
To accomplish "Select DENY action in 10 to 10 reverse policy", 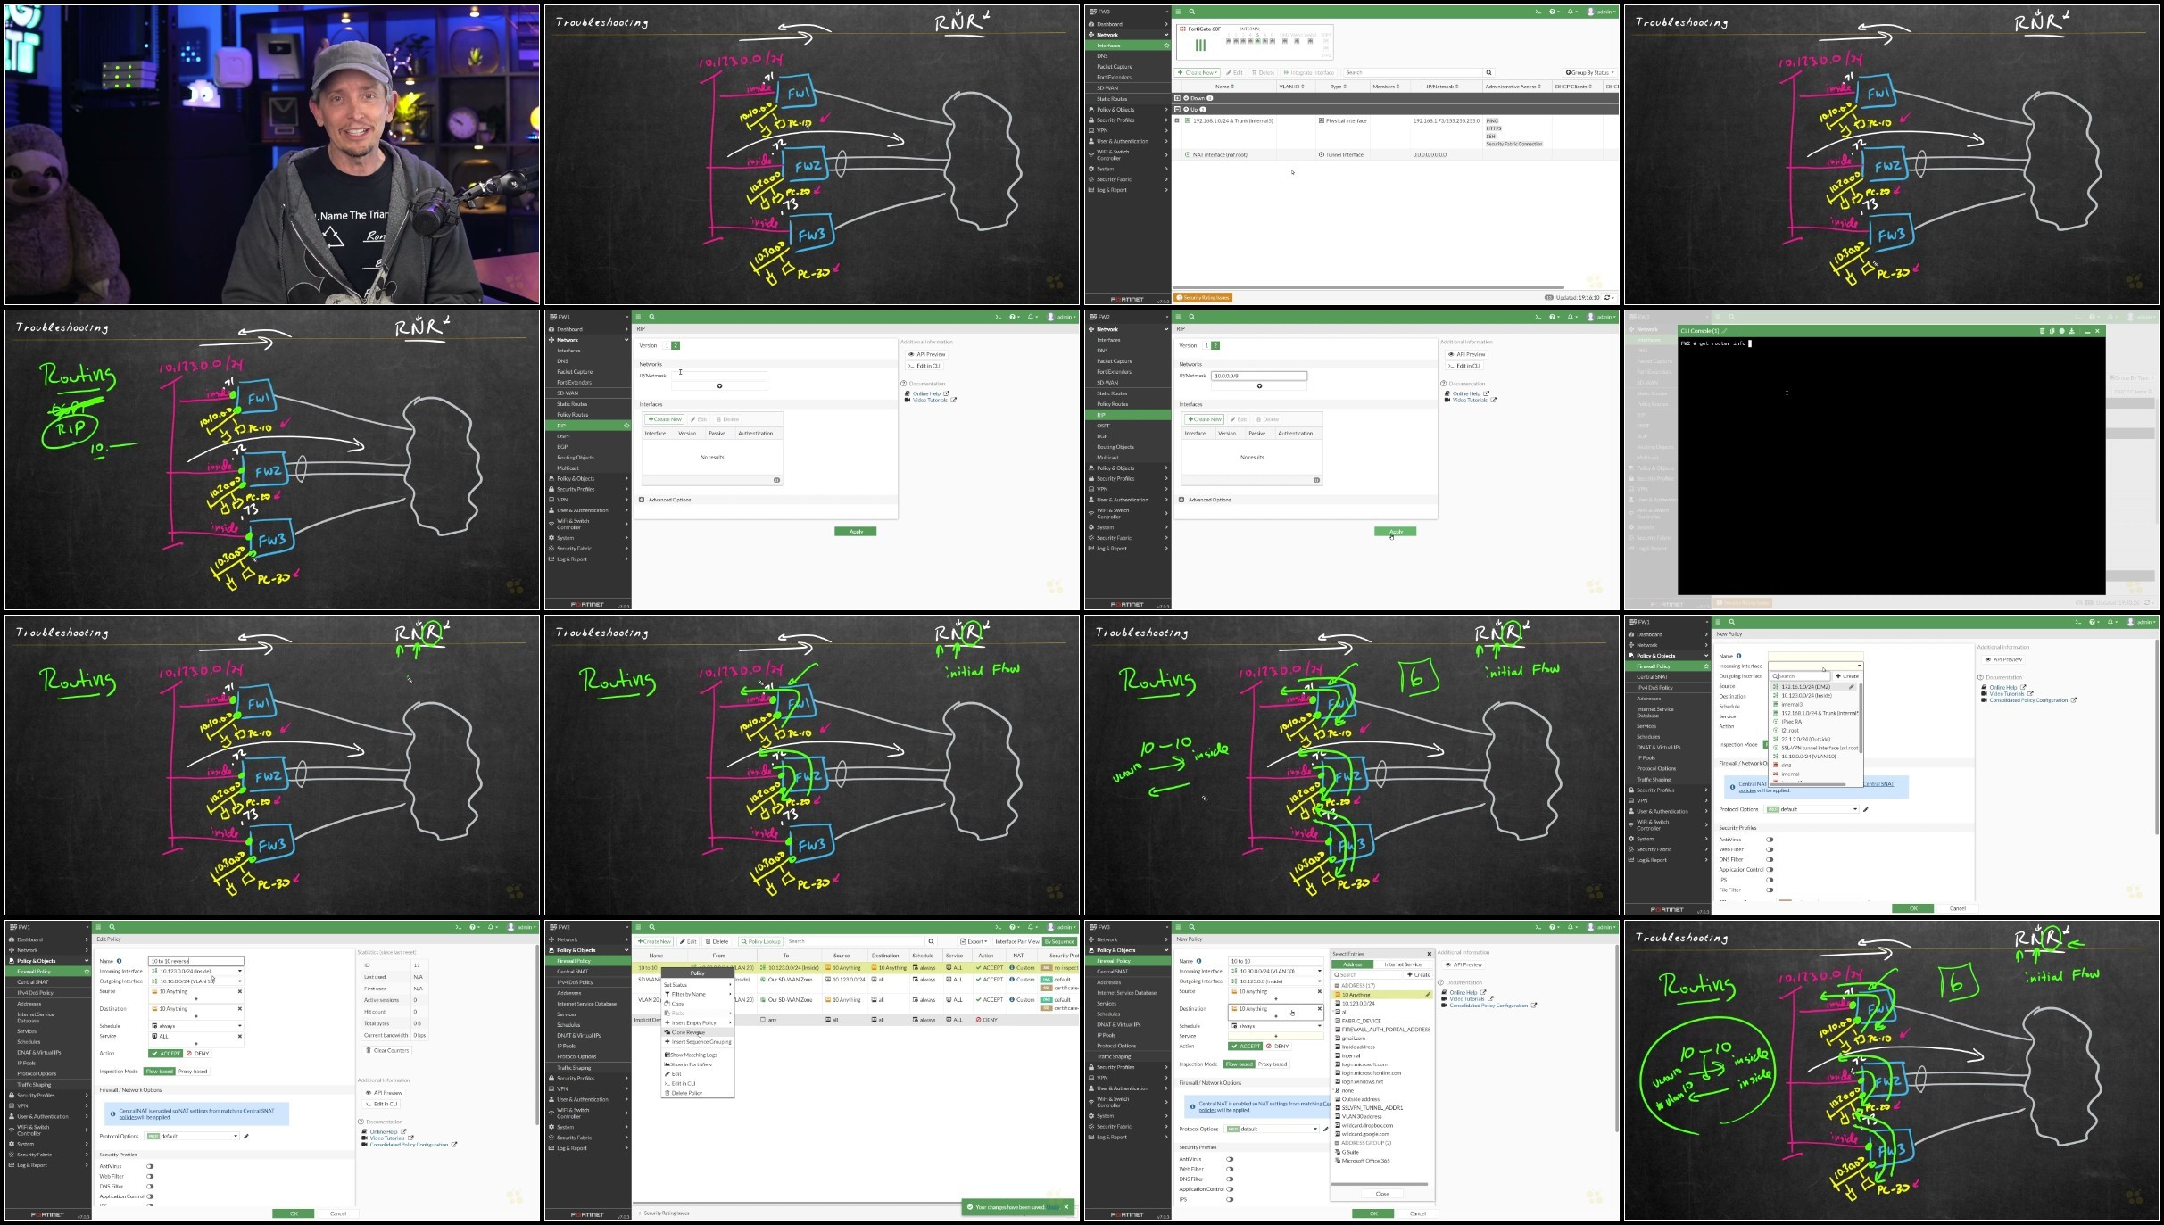I will point(198,1054).
